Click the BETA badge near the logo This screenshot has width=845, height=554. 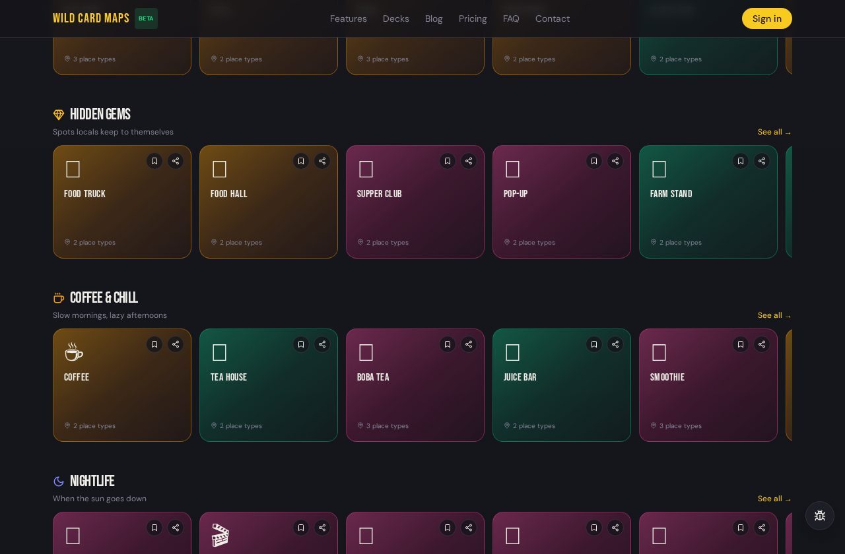pyautogui.click(x=146, y=18)
